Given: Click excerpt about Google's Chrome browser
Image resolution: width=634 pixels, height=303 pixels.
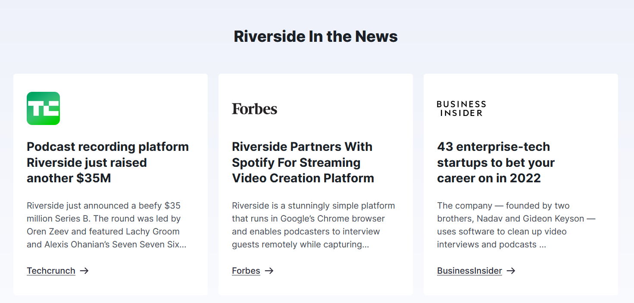Looking at the screenshot, I should pyautogui.click(x=313, y=225).
